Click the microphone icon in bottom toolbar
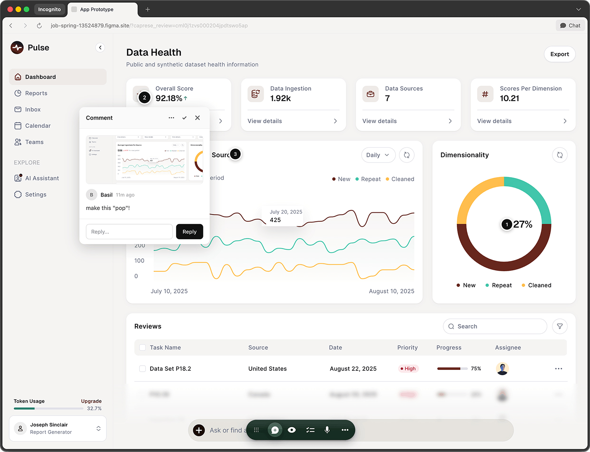Image resolution: width=590 pixels, height=452 pixels. 327,430
